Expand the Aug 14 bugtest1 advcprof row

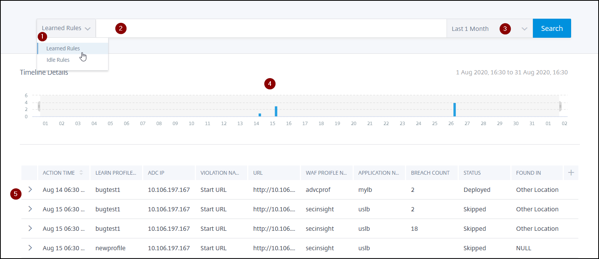tap(30, 190)
